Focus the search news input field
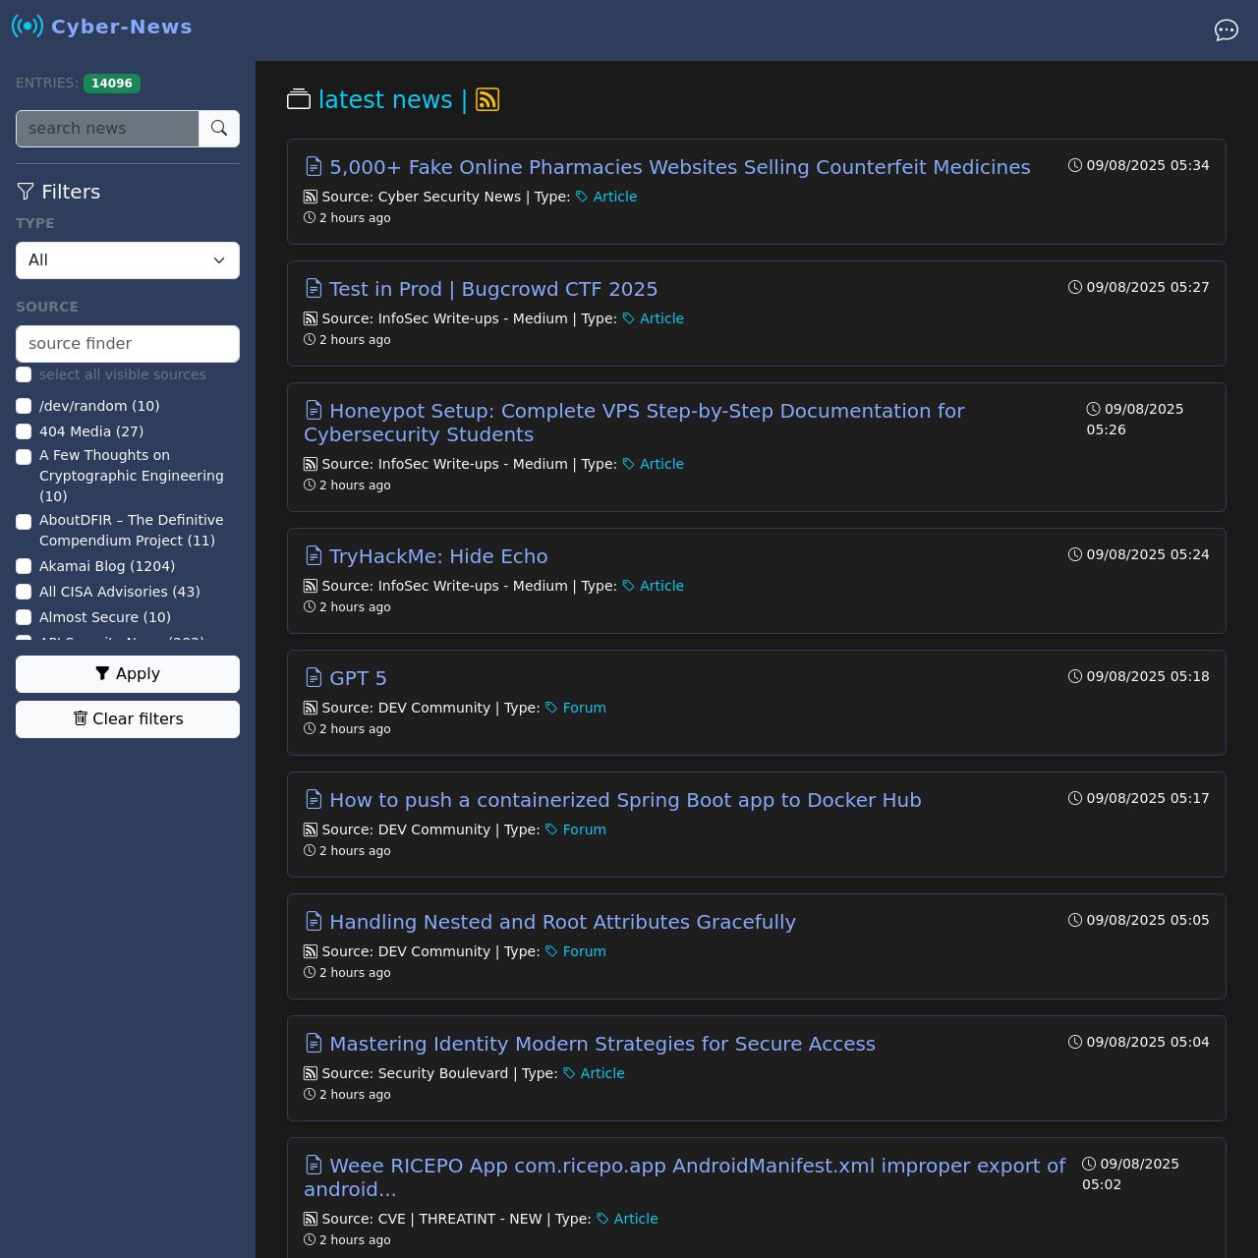This screenshot has height=1258, width=1258. click(x=107, y=129)
